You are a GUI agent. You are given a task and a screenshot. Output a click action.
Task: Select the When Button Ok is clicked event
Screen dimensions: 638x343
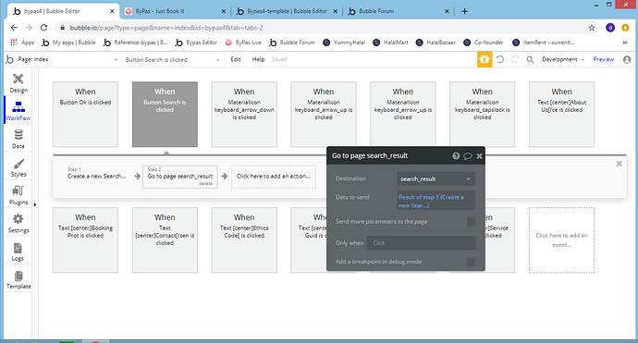(85, 115)
